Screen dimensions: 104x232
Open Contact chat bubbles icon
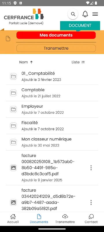91,217
